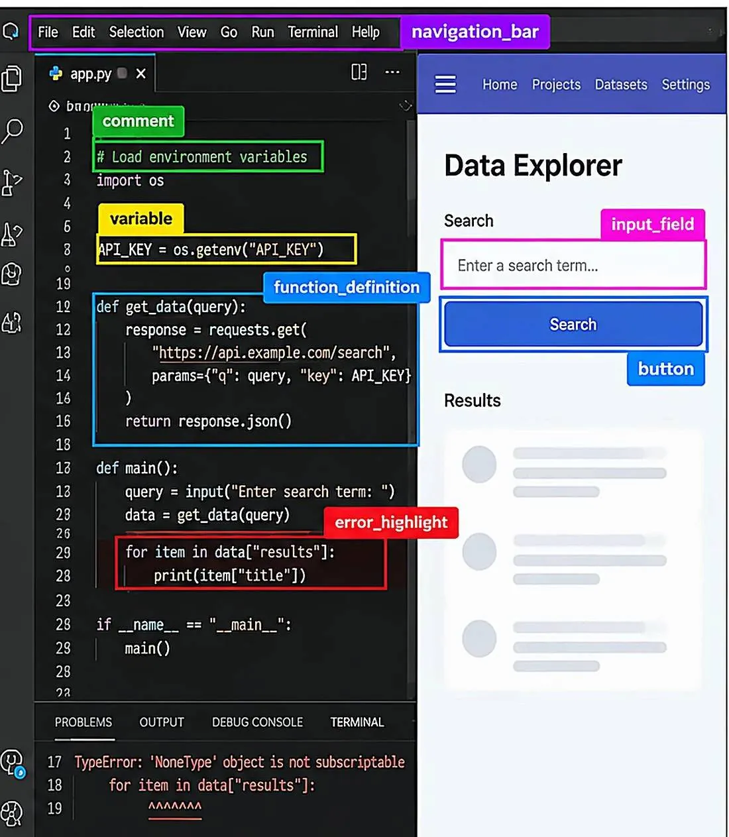Open the View menu

click(x=192, y=32)
